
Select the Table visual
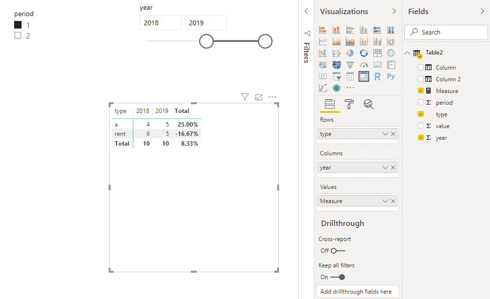pos(350,76)
